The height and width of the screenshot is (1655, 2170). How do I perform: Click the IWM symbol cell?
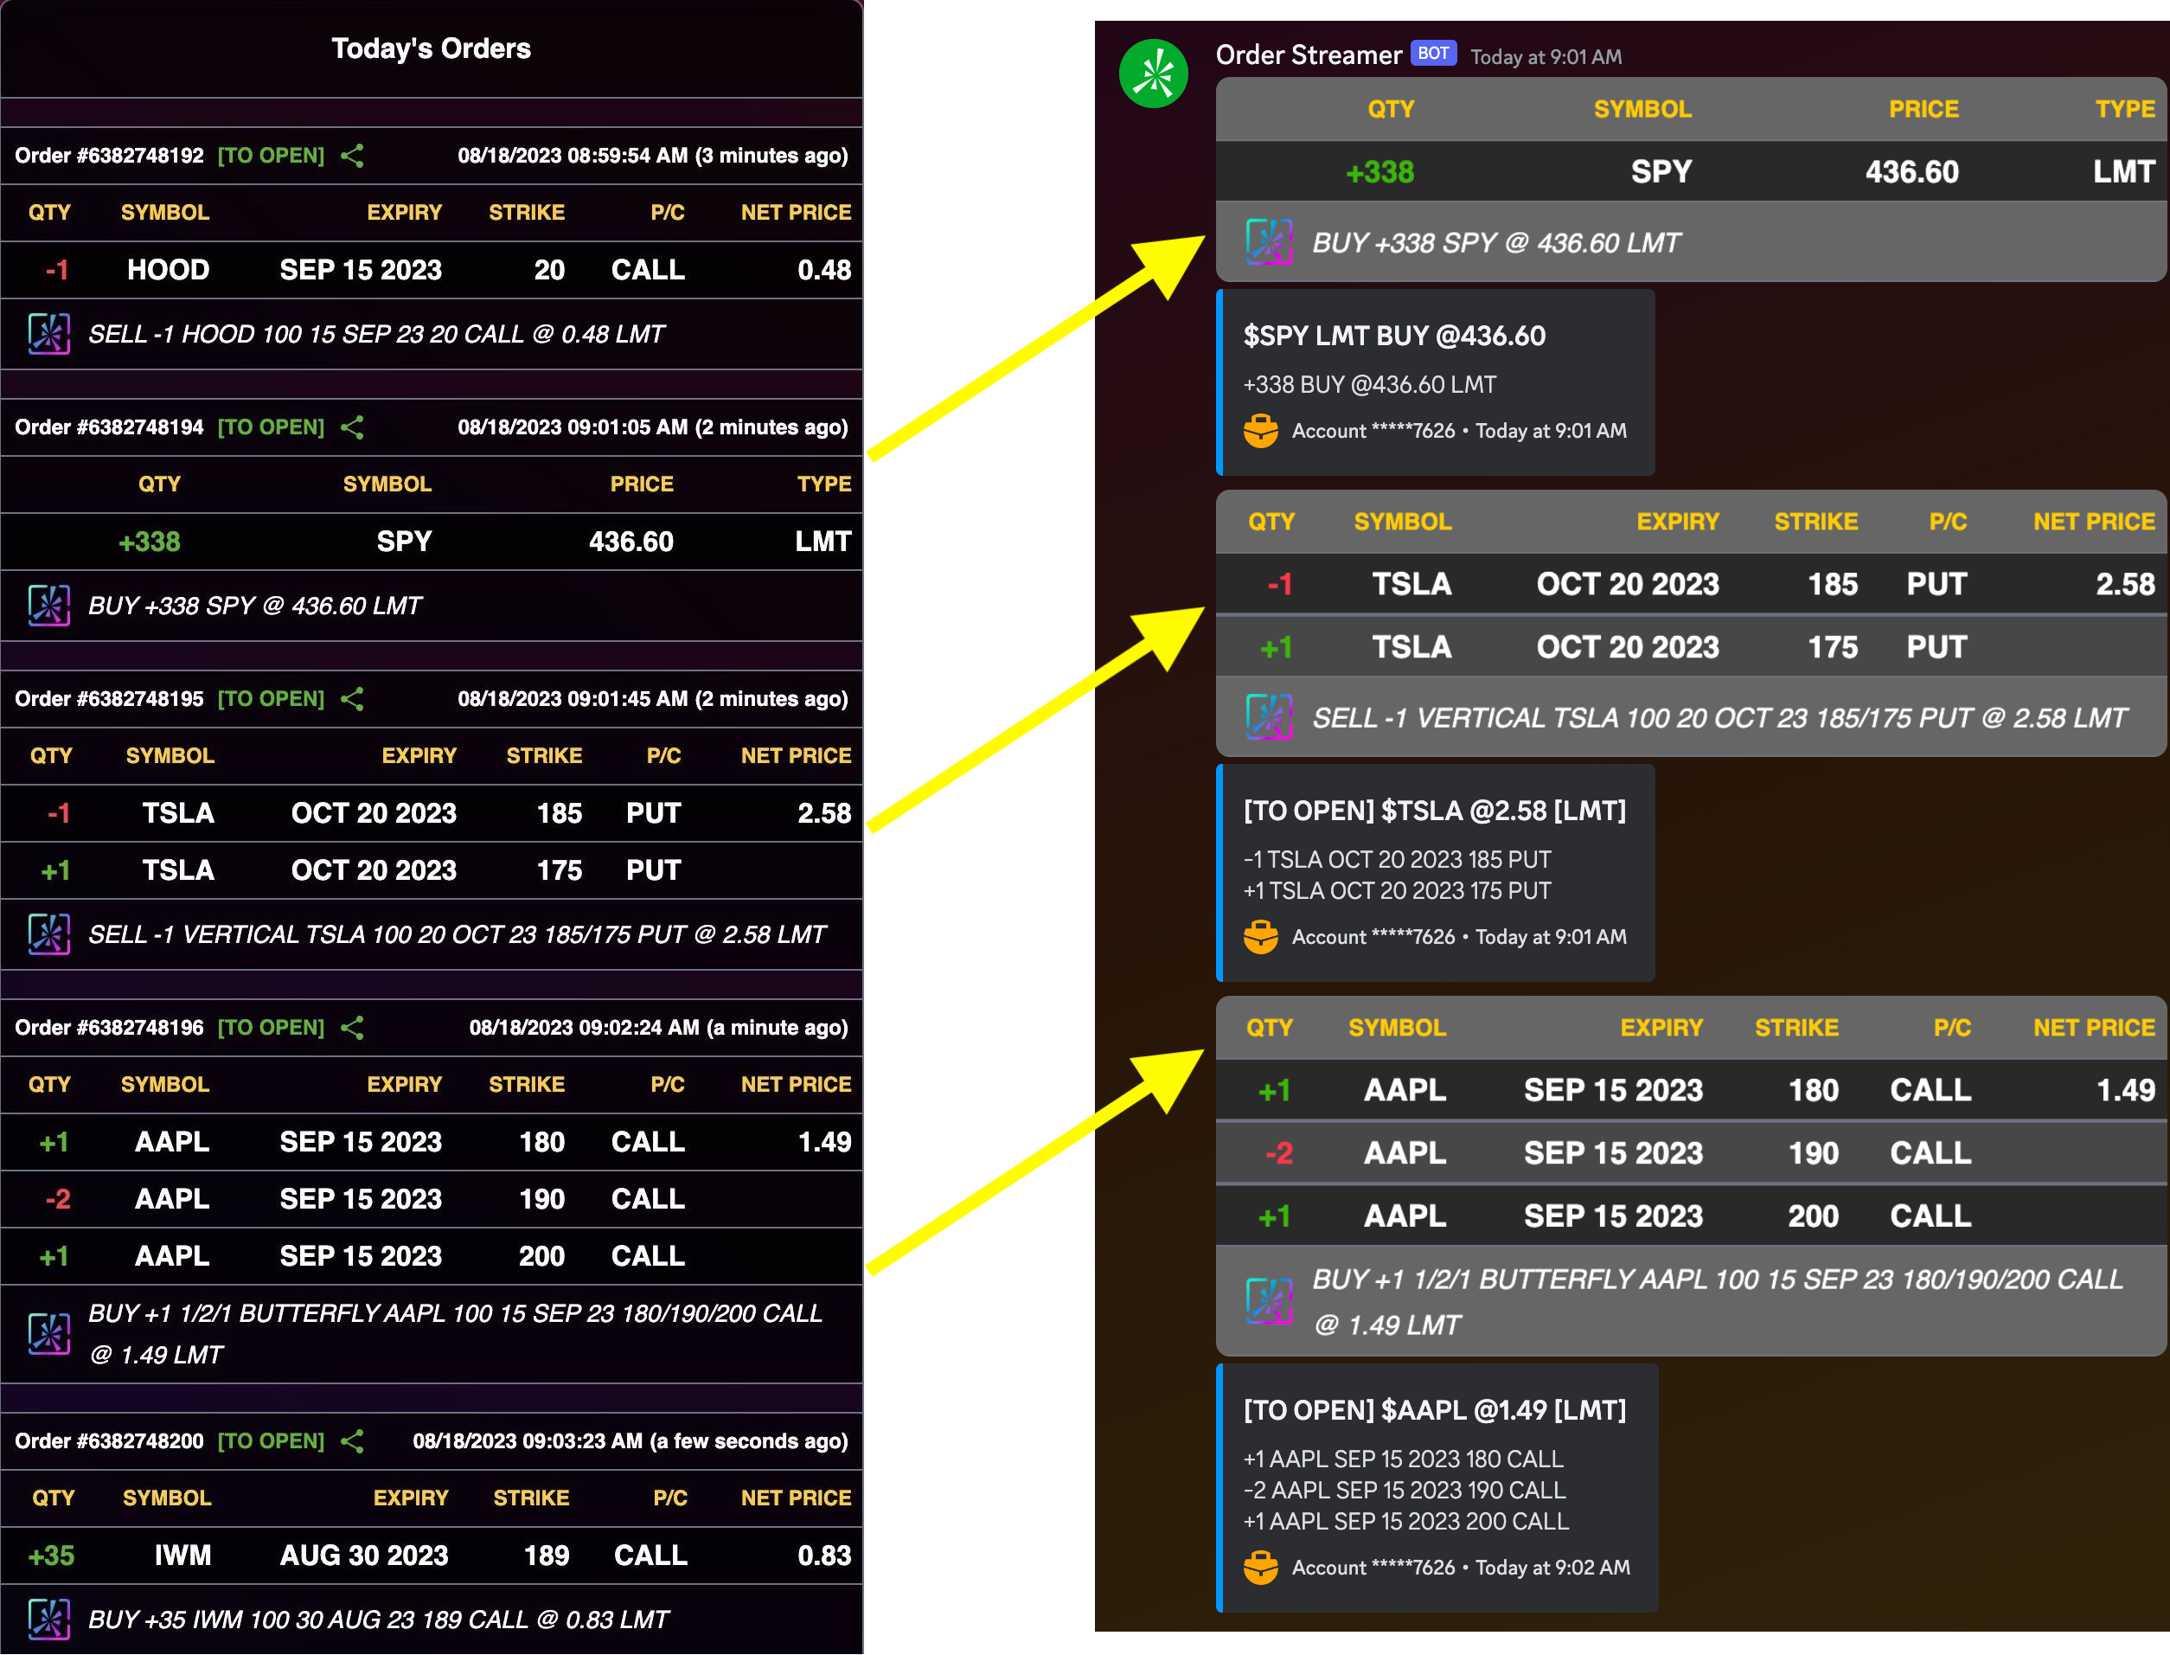pyautogui.click(x=183, y=1556)
